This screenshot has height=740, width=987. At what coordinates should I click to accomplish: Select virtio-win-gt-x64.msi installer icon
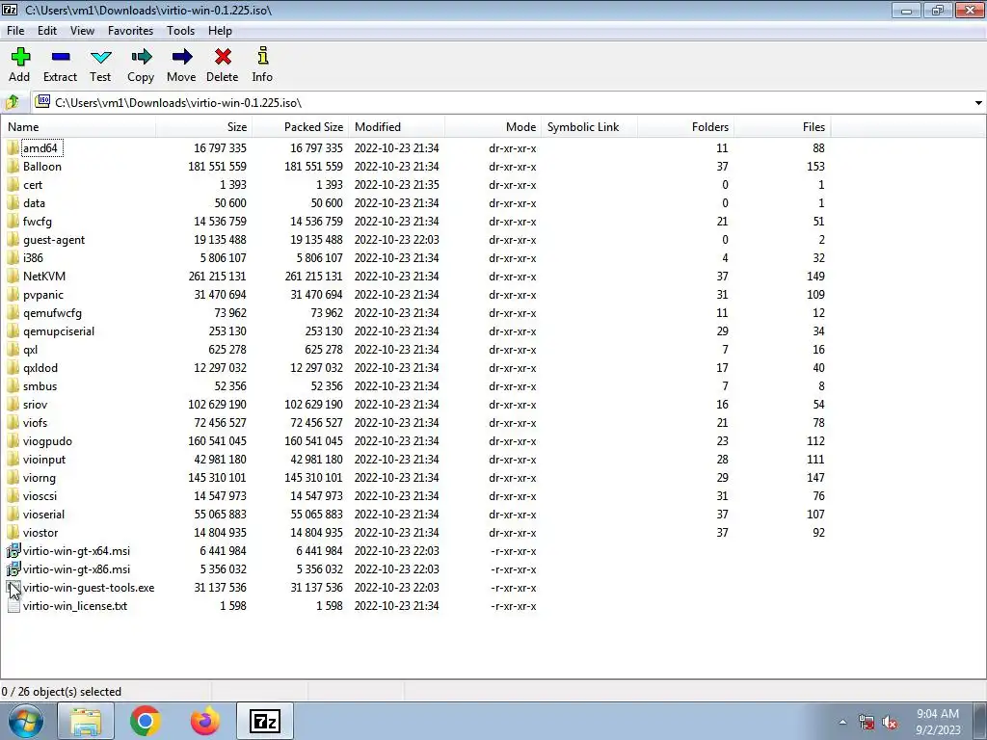coord(13,551)
